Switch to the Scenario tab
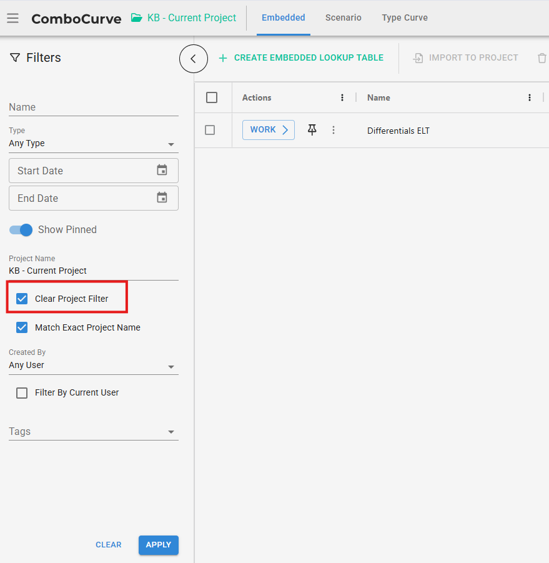The image size is (549, 563). coord(343,17)
